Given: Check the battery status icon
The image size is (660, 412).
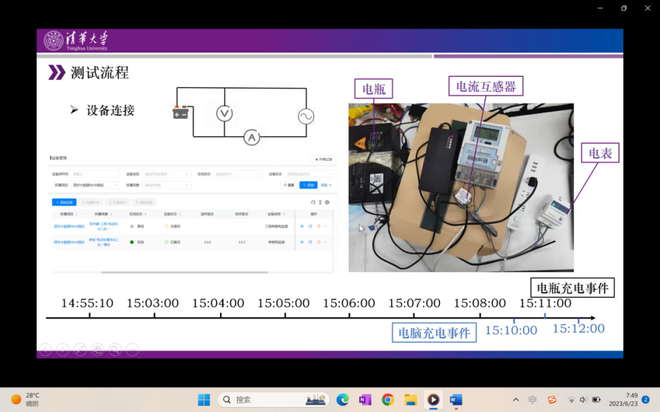Looking at the screenshot, I should (596, 399).
